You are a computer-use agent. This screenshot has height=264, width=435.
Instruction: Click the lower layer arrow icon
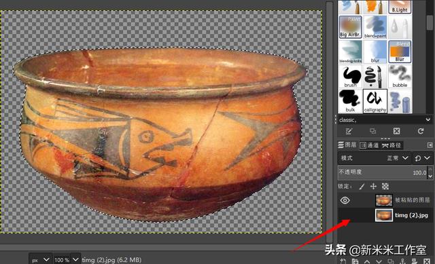379,261
